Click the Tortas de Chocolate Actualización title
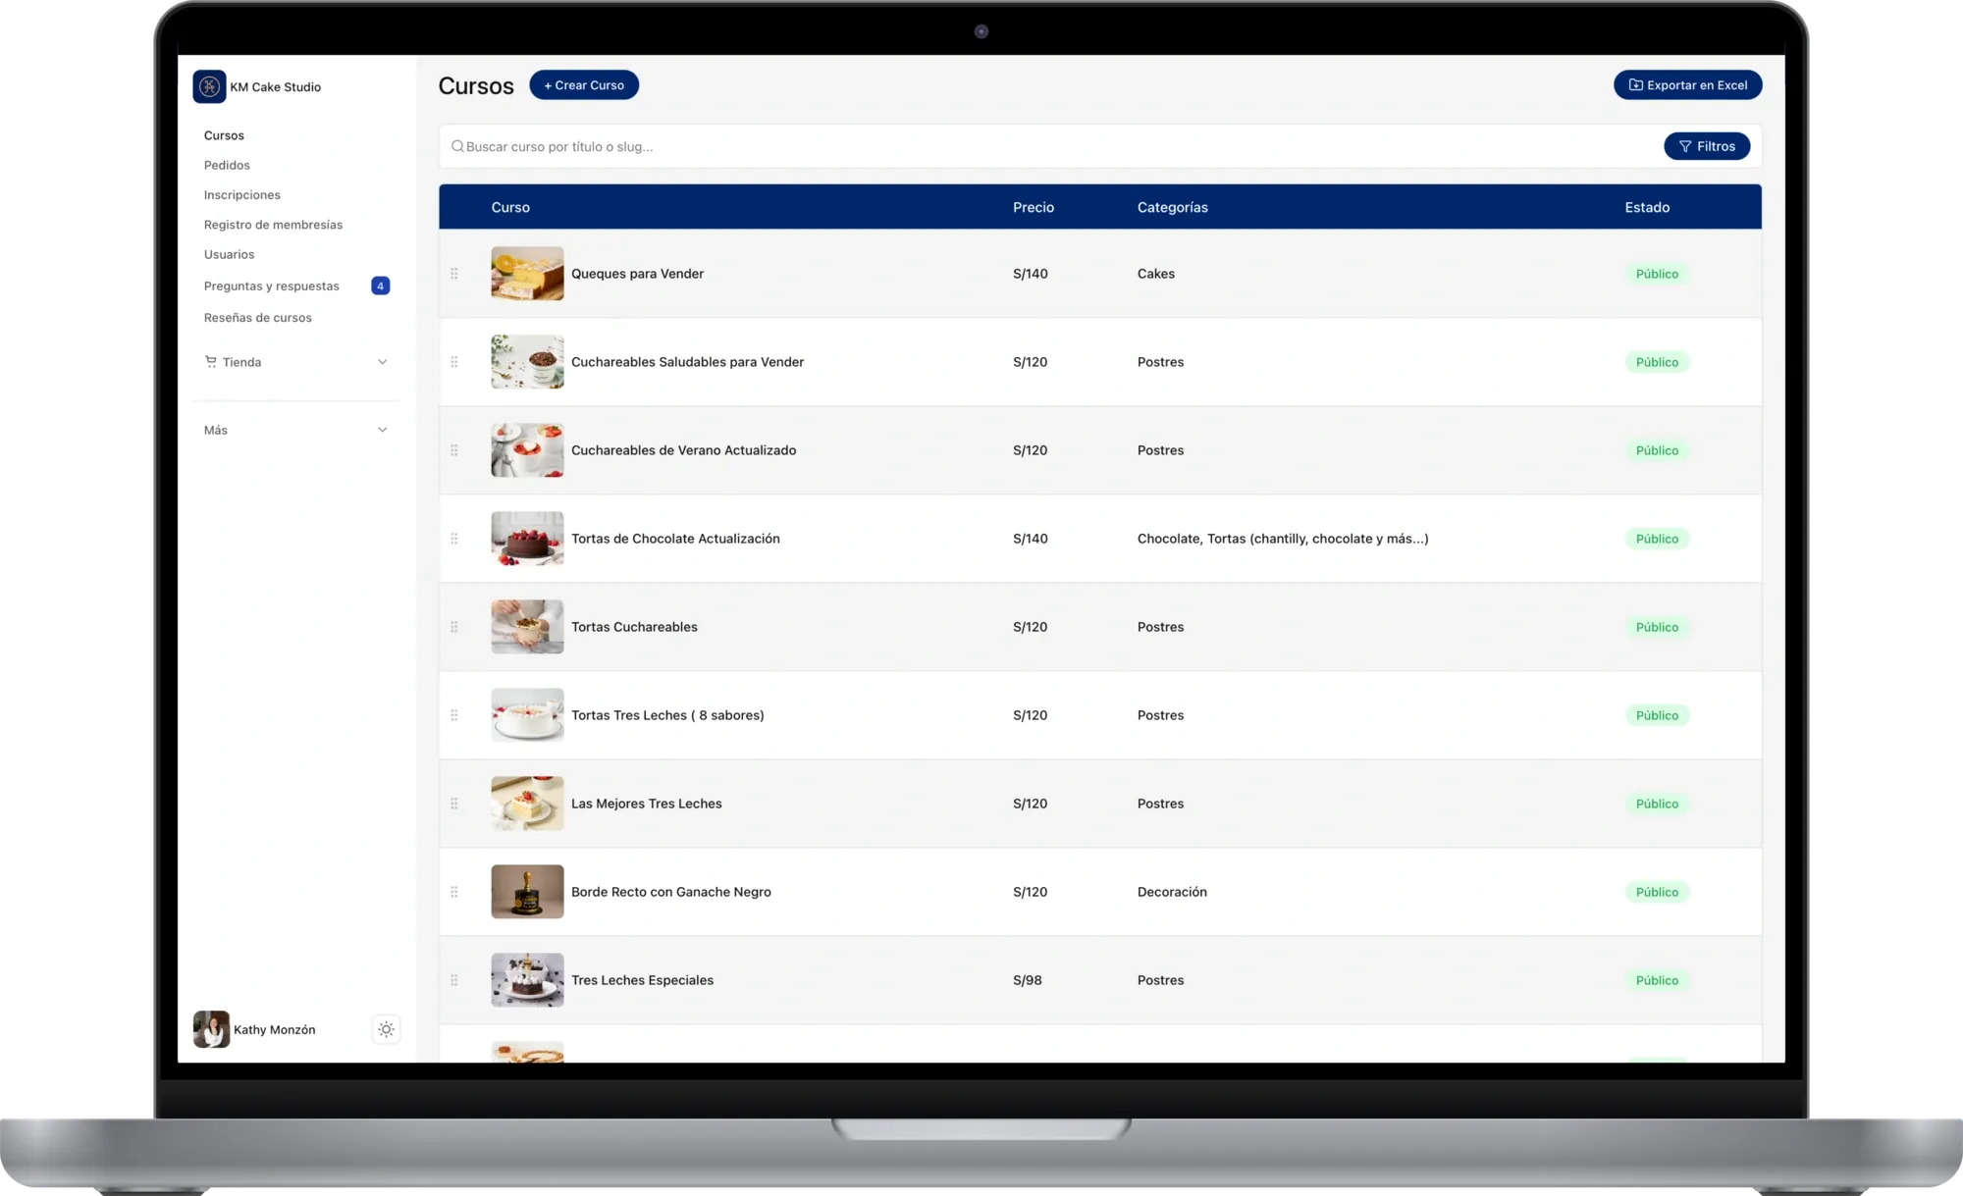 (x=676, y=539)
